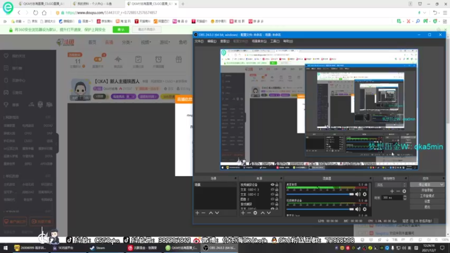Open the 编辑 menu in OBS

[211, 41]
